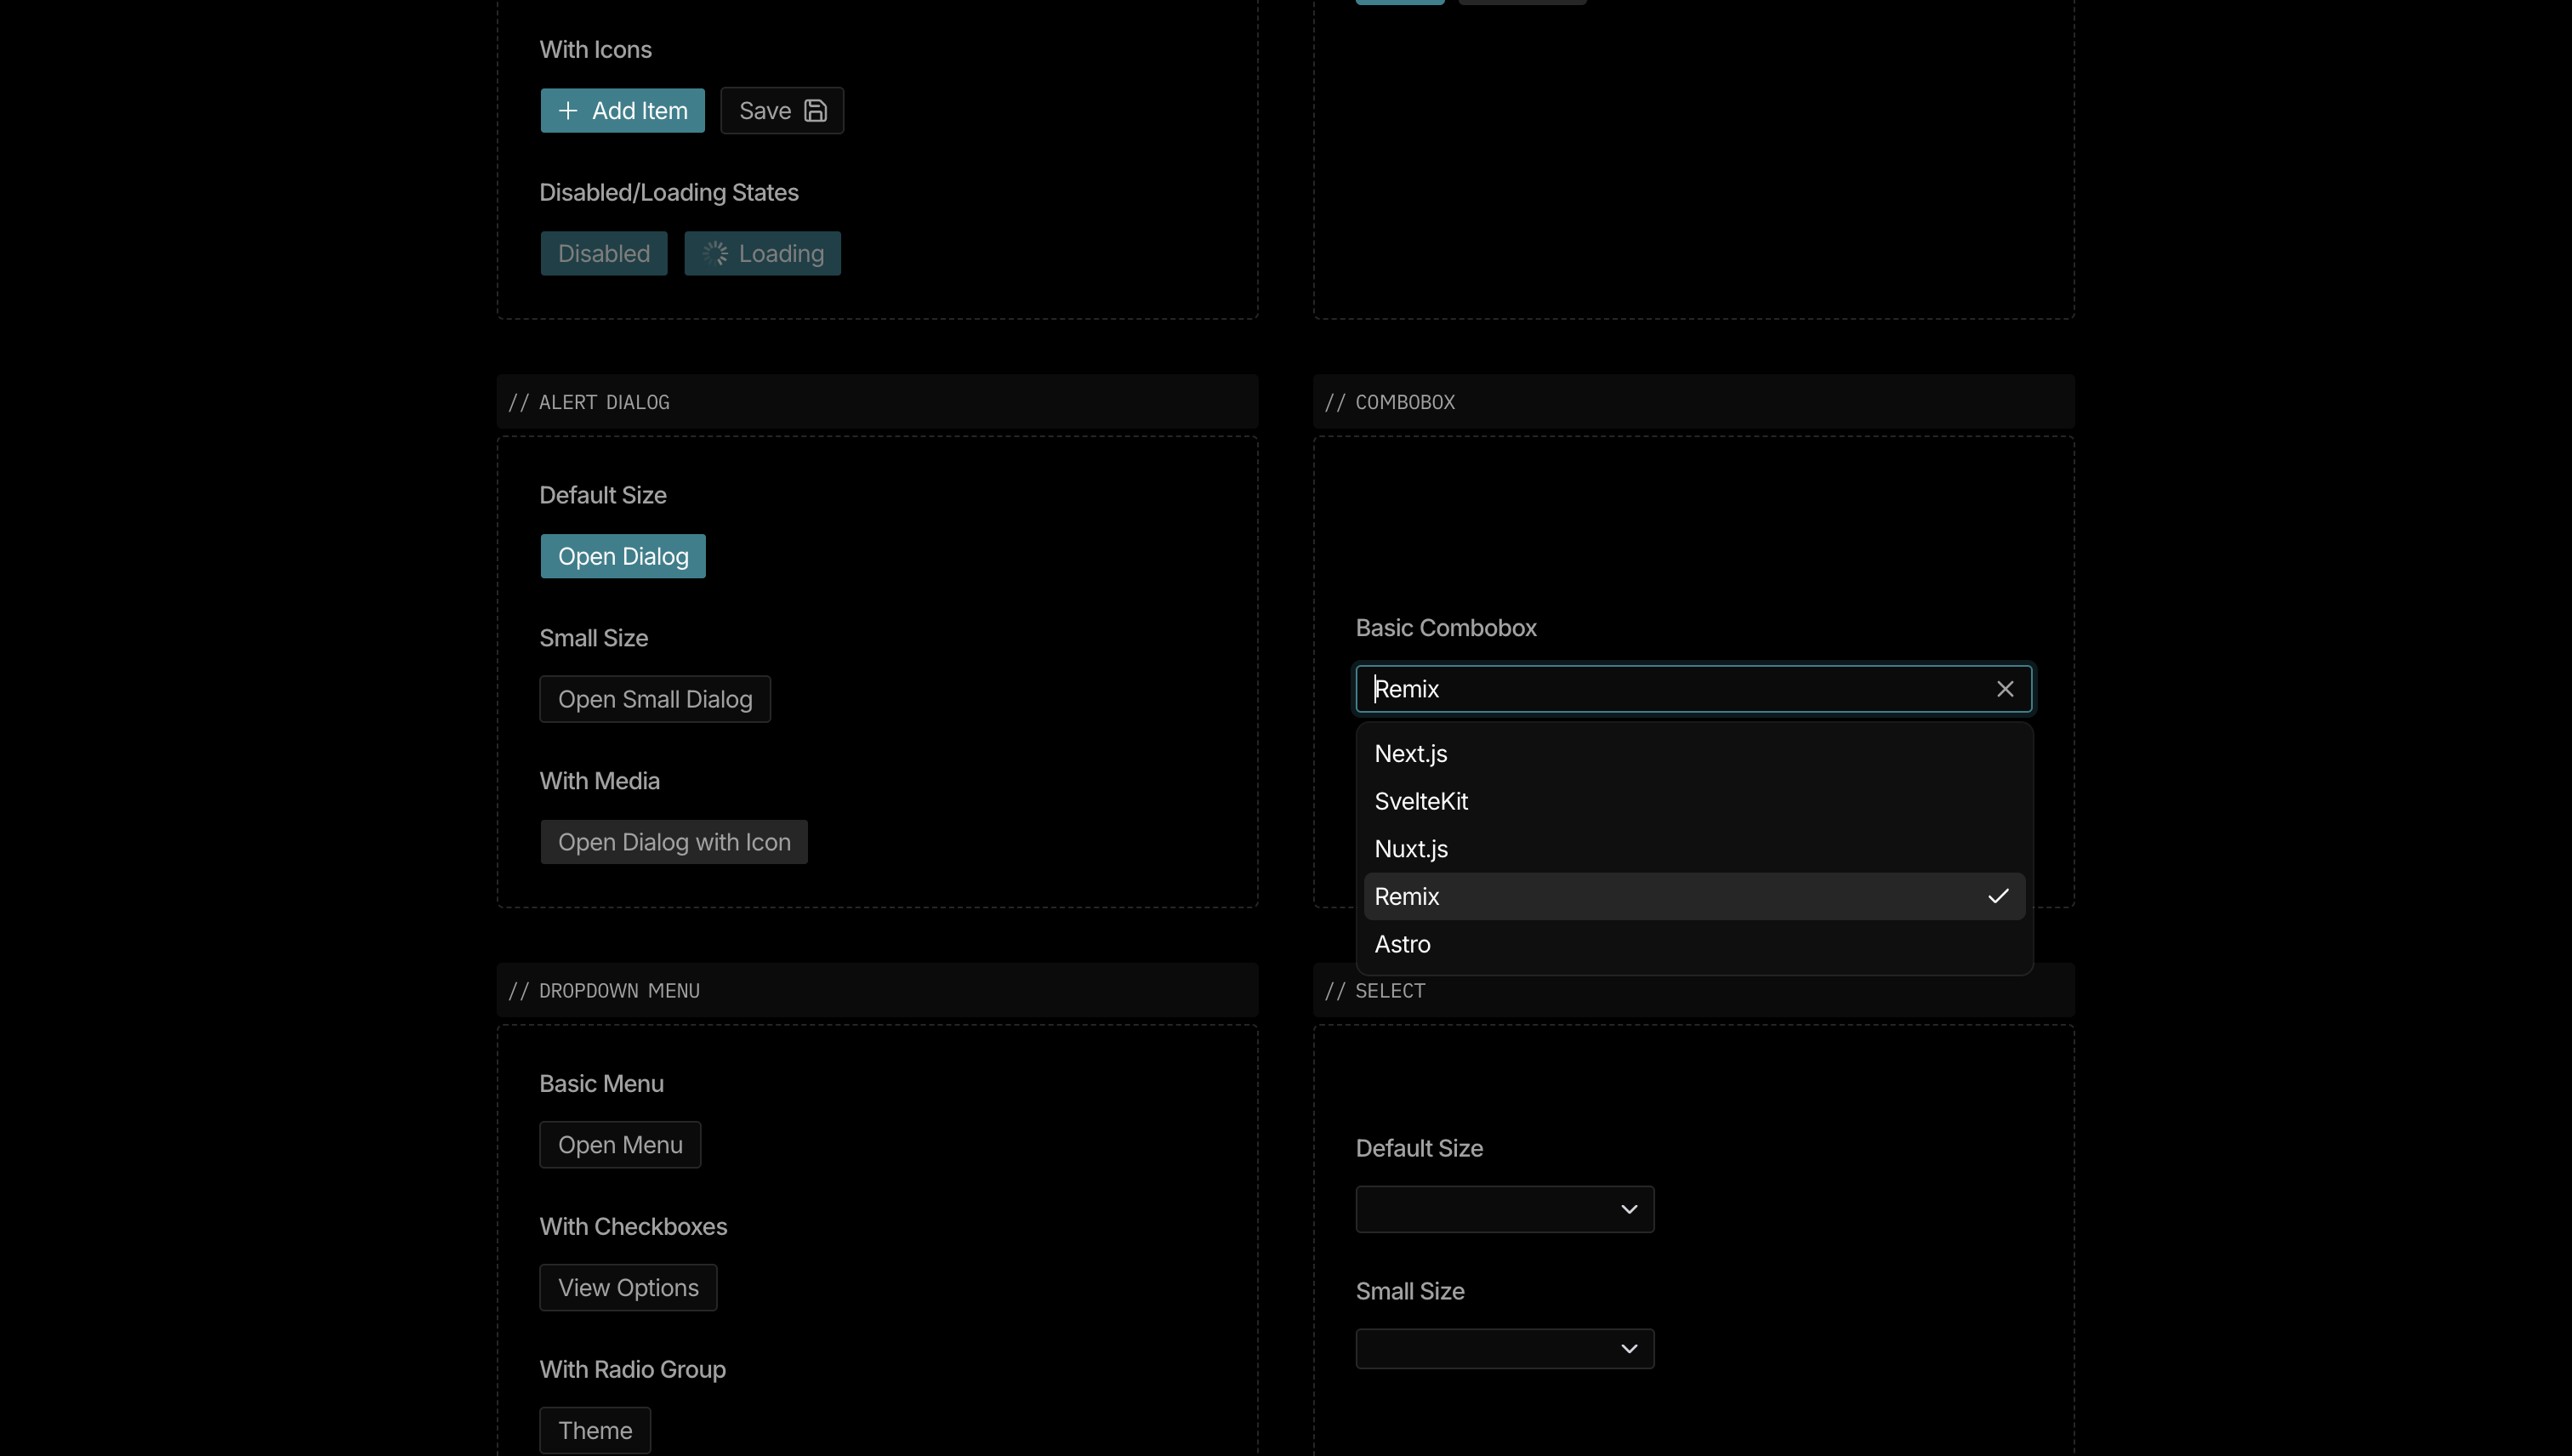
Task: Click the Save button
Action: [782, 111]
